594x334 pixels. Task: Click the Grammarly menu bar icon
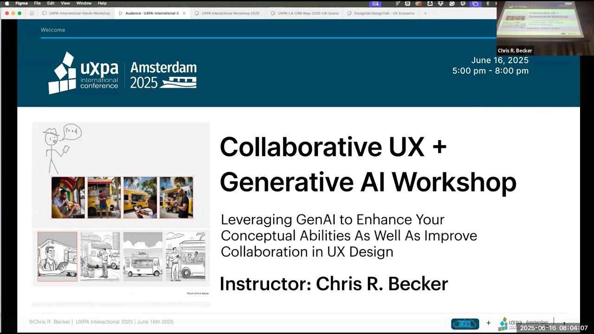coord(452,3)
